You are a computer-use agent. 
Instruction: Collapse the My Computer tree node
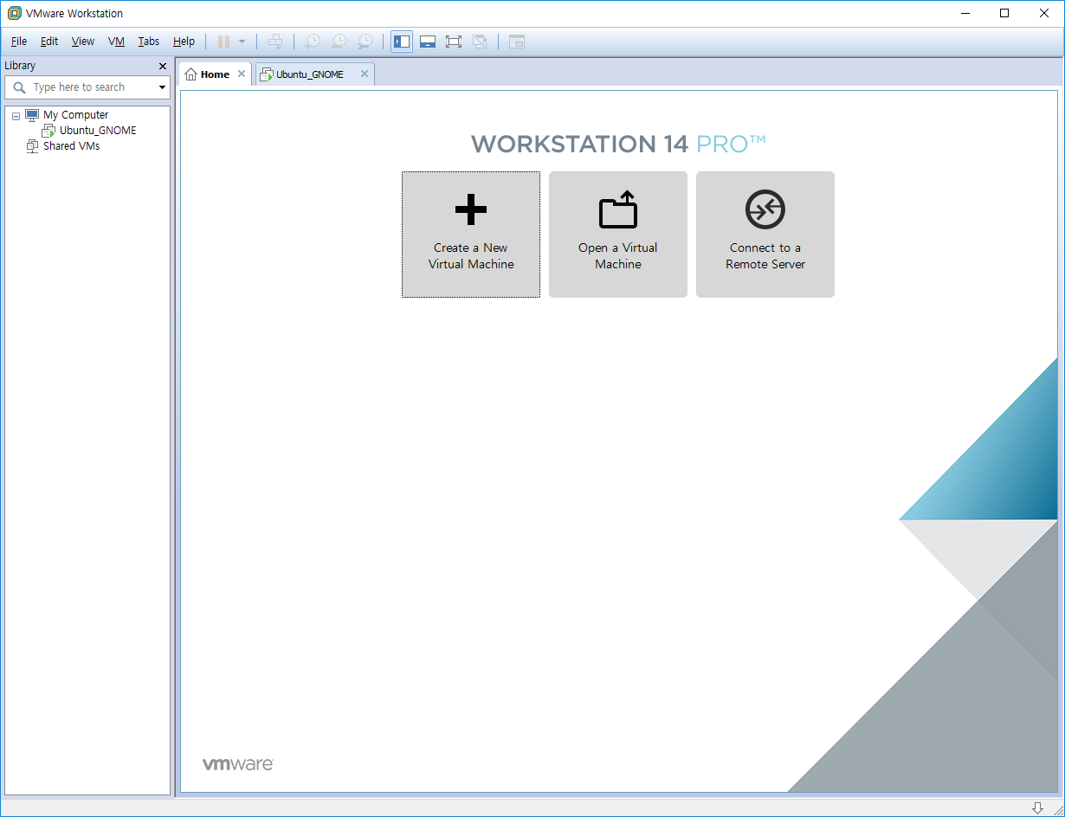click(16, 116)
